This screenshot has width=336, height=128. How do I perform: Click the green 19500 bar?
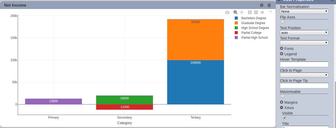click(x=124, y=100)
